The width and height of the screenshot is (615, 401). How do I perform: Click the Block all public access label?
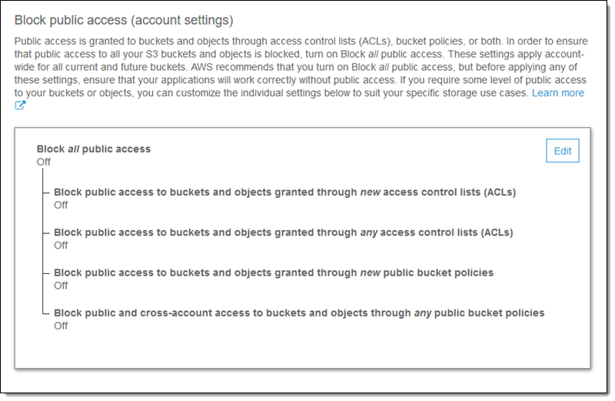(x=94, y=149)
